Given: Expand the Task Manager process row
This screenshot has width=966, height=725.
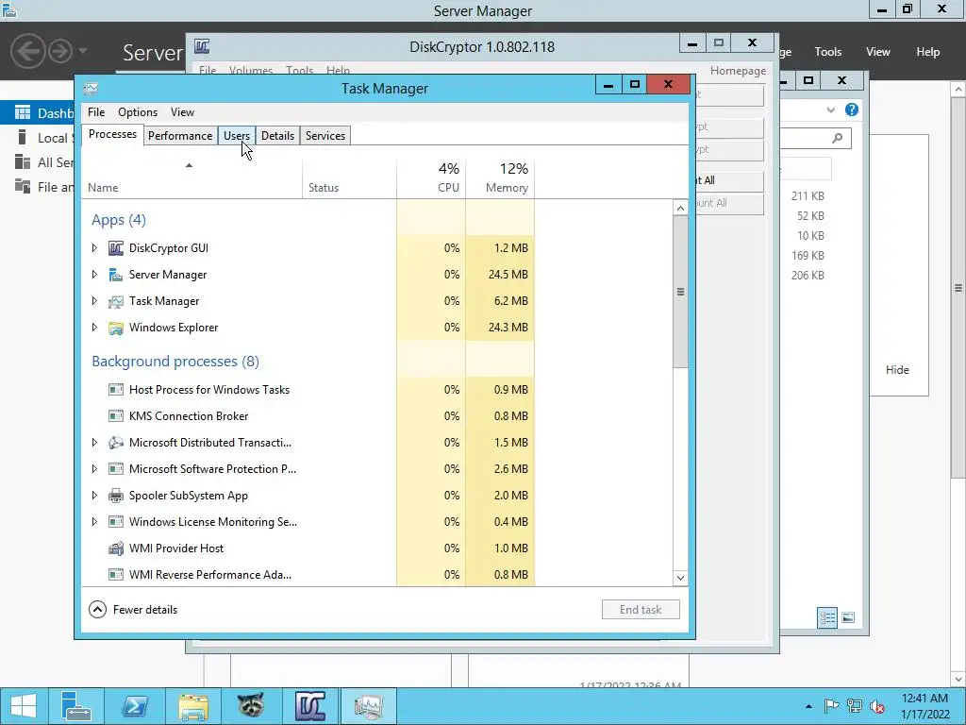Looking at the screenshot, I should coord(94,301).
